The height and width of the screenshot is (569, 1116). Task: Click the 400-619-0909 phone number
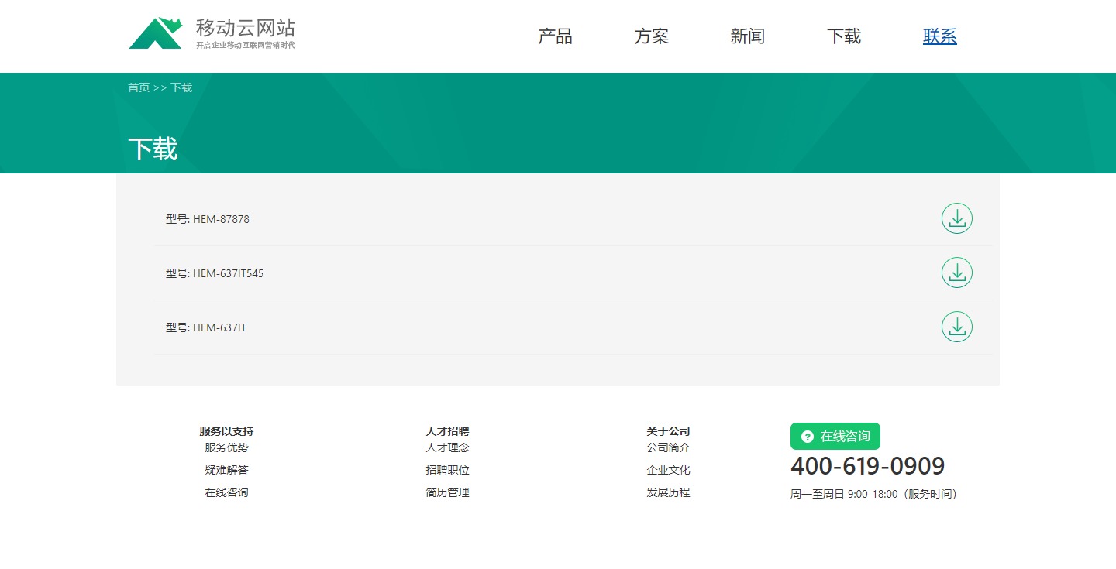[867, 467]
